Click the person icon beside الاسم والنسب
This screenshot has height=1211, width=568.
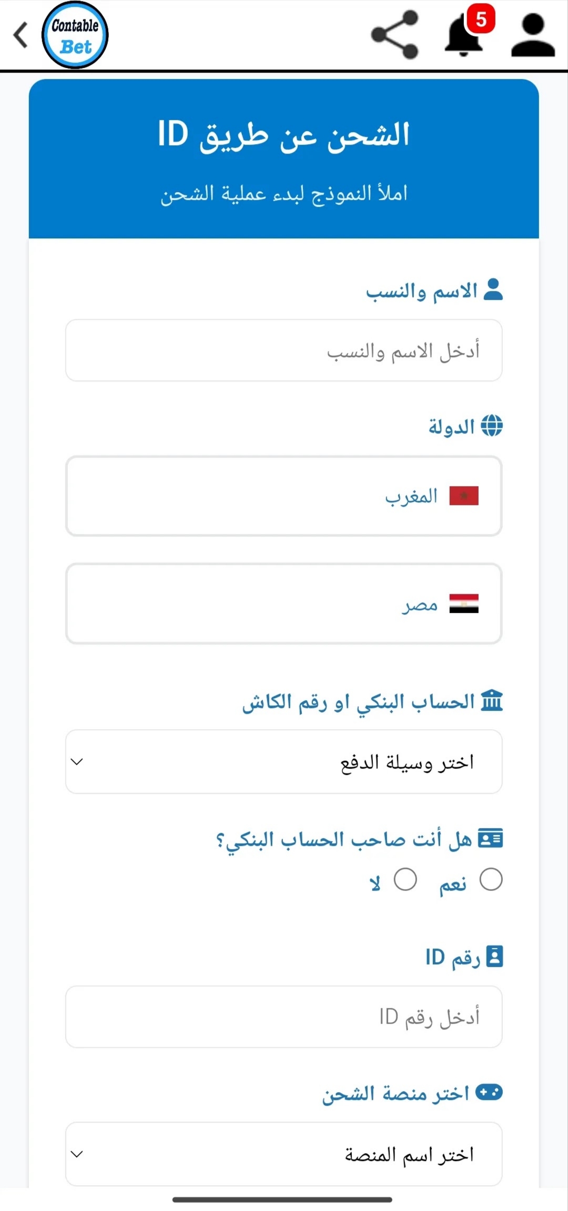tap(493, 289)
